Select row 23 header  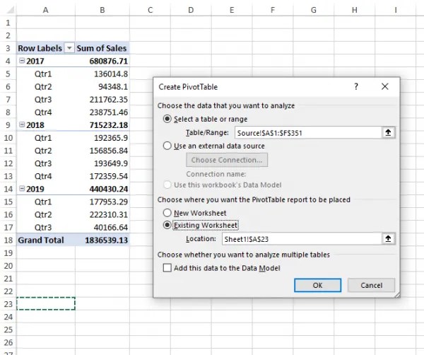8,304
